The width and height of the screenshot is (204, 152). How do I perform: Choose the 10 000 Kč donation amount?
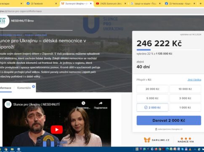[185, 89]
